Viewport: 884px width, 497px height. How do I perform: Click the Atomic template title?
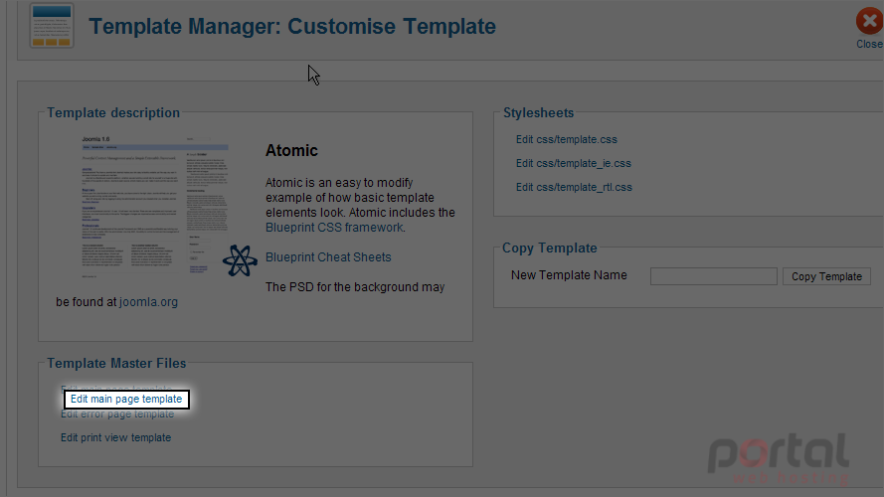click(291, 150)
